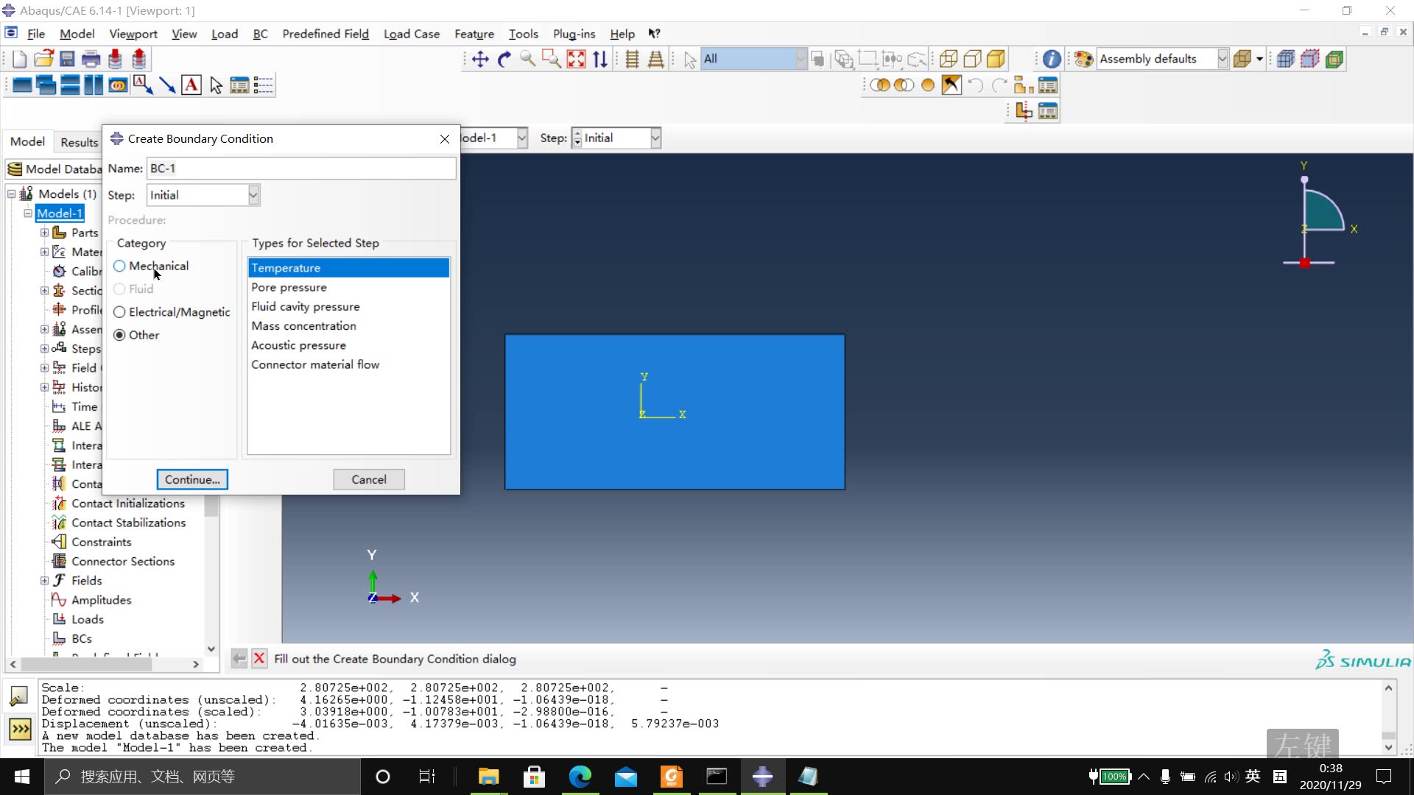Click the hidden render style icon
The height and width of the screenshot is (795, 1414).
click(x=972, y=59)
